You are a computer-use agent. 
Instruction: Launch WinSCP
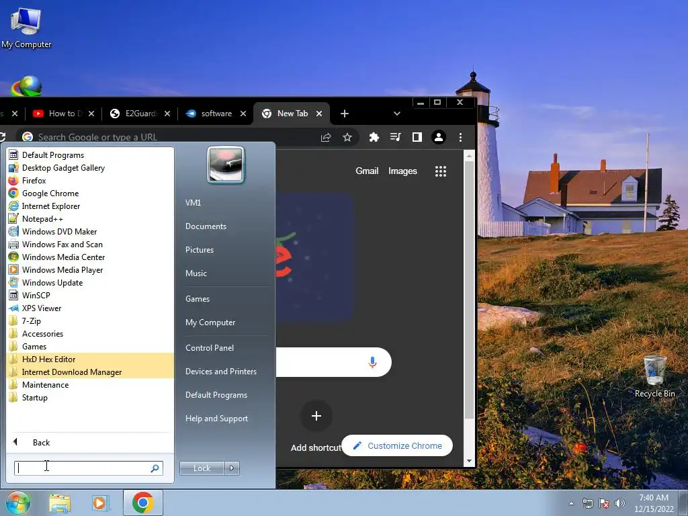36,296
